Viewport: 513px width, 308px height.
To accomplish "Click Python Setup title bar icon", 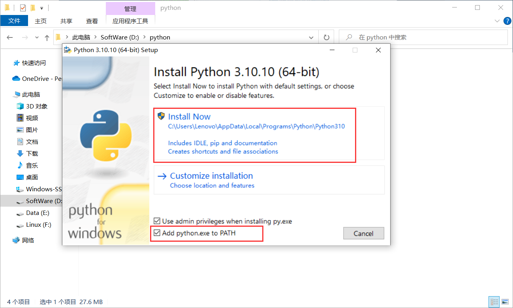I will 68,50.
